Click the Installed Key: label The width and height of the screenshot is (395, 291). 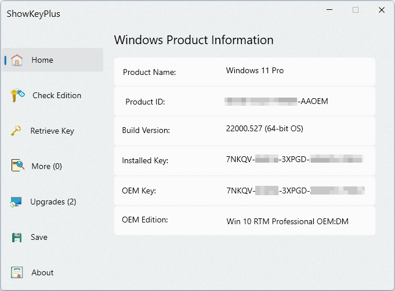[x=145, y=161]
